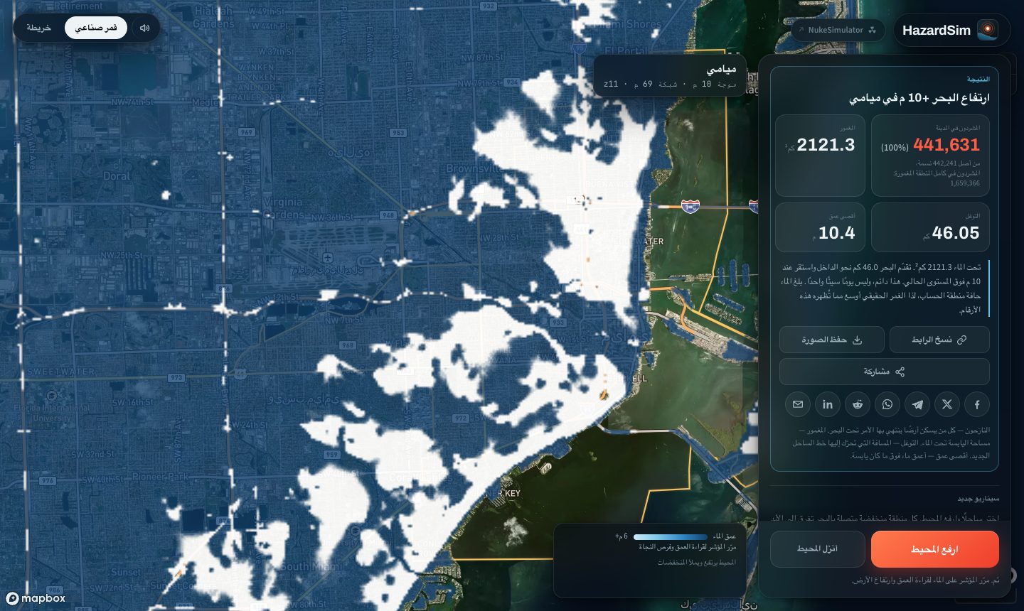Share result on LinkedIn
This screenshot has width=1024, height=611.
pyautogui.click(x=828, y=404)
